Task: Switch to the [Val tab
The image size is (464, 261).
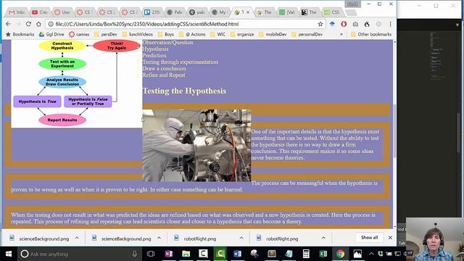Action: pyautogui.click(x=287, y=12)
